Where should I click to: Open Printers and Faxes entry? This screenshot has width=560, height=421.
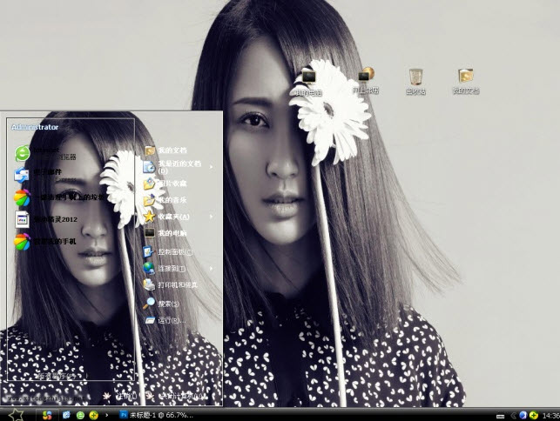(171, 284)
